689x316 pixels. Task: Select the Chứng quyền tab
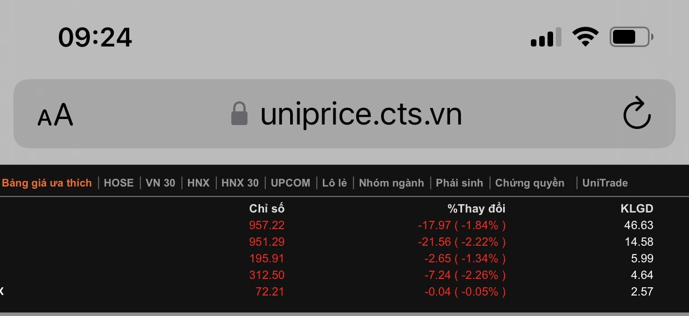pos(530,183)
